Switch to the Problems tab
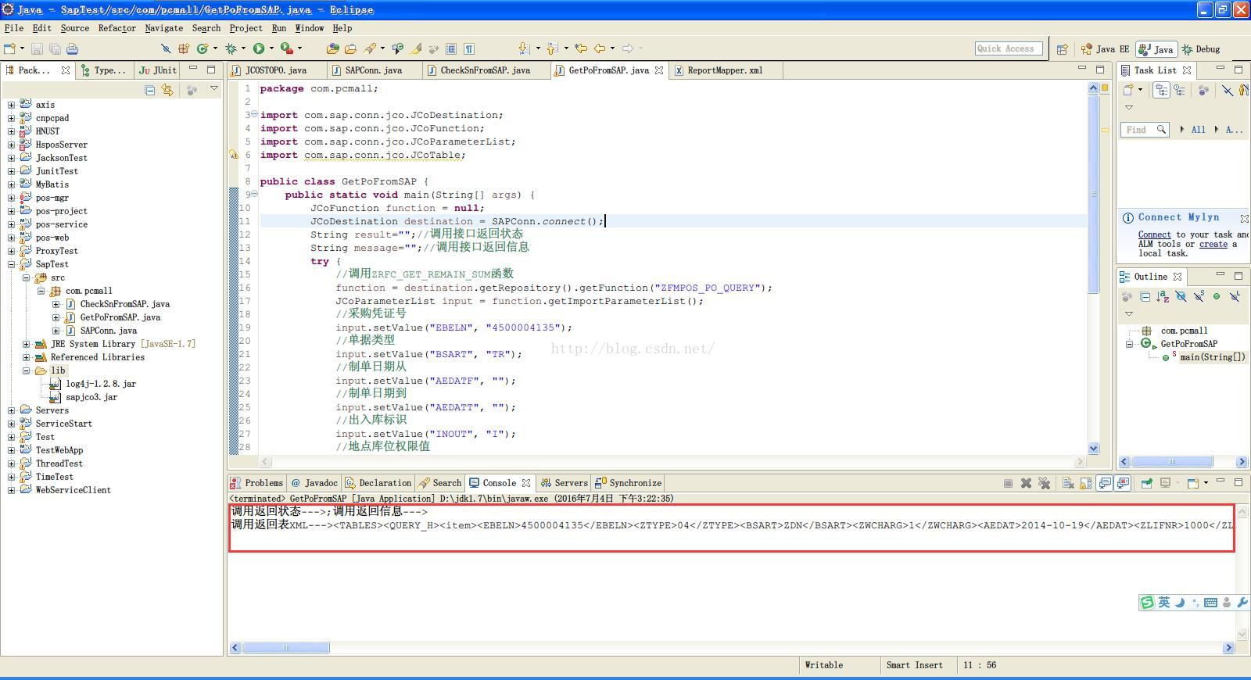Image resolution: width=1251 pixels, height=680 pixels. pos(257,483)
